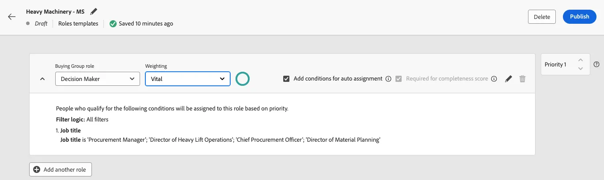The image size is (604, 180).
Task: Click the Publish button
Action: click(579, 17)
